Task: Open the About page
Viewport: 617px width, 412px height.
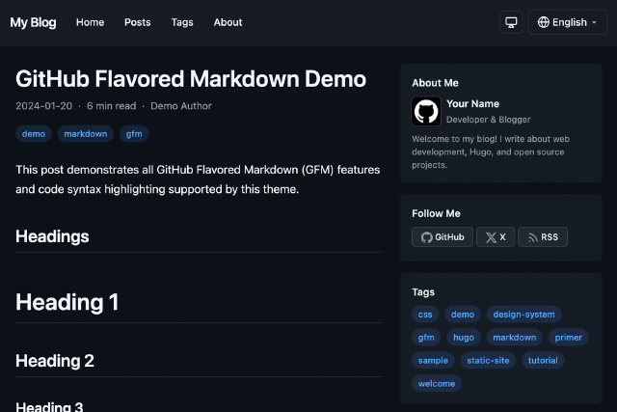Action: pyautogui.click(x=228, y=22)
